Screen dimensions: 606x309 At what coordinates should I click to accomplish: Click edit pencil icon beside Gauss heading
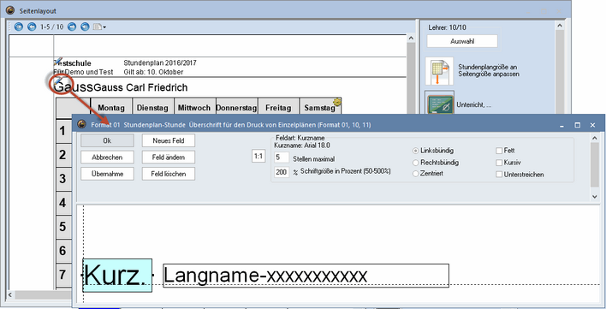(x=58, y=80)
